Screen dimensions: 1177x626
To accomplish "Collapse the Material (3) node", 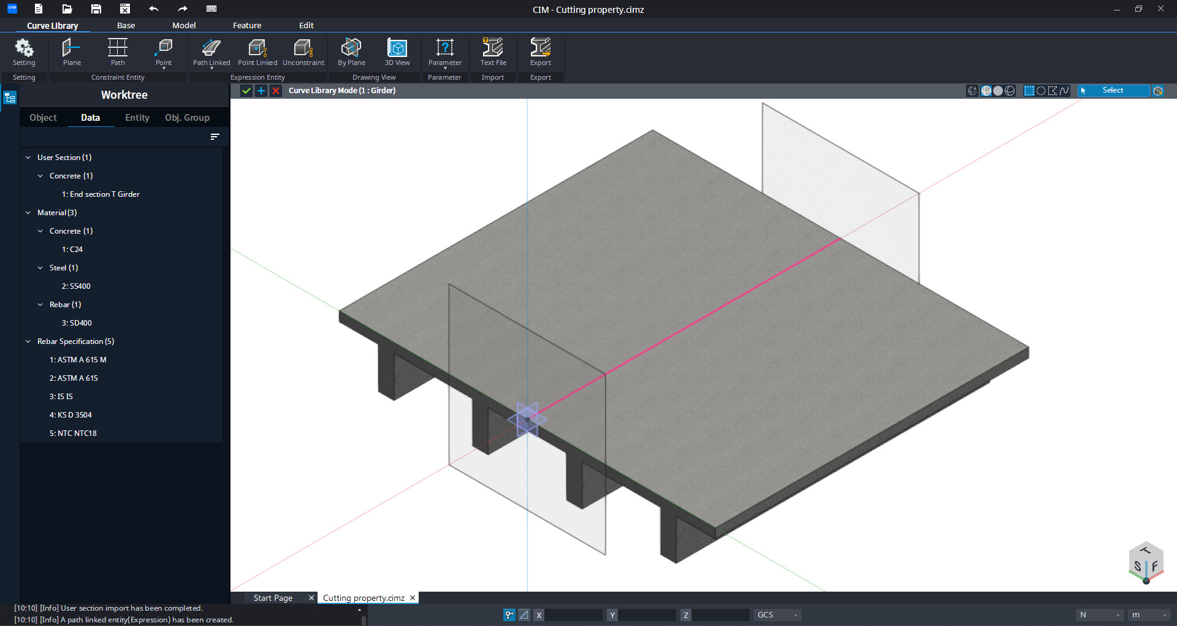I will point(28,213).
